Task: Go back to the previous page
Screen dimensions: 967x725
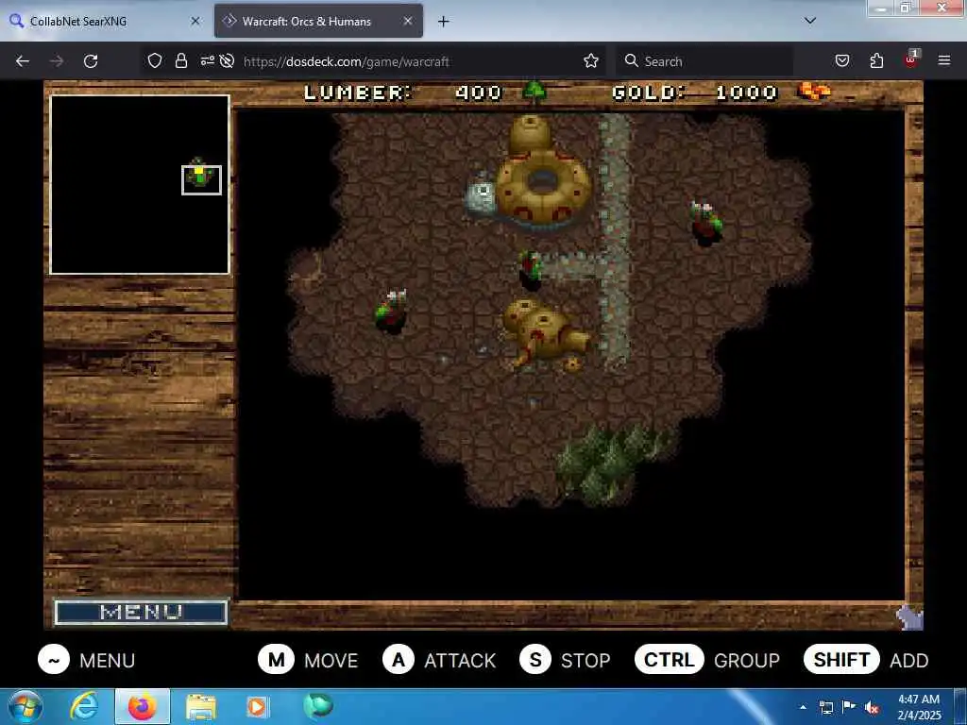Action: click(23, 61)
